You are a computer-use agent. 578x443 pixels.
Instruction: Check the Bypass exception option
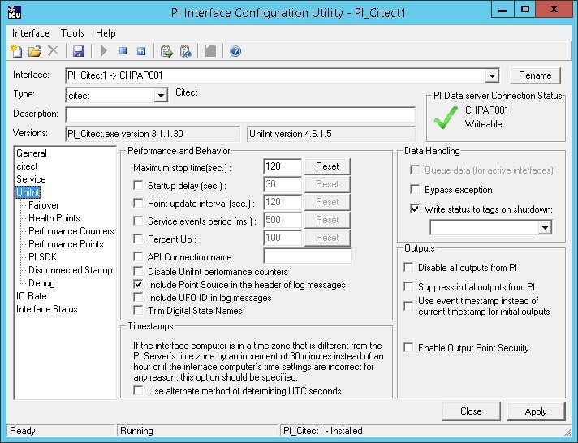pos(415,189)
